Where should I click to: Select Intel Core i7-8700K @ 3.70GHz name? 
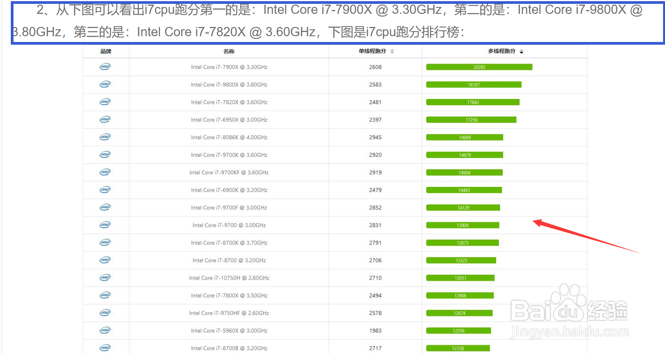[x=229, y=243]
